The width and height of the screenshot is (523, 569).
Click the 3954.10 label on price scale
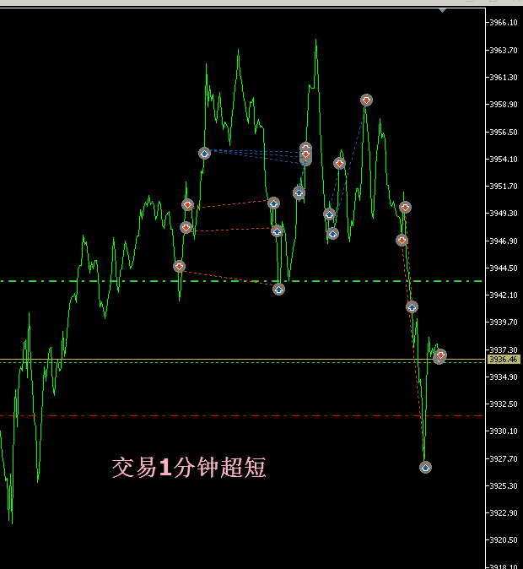[504, 159]
